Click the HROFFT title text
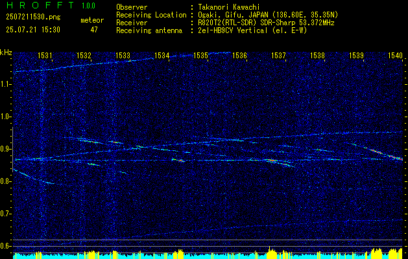Viewport: 408px width, 259px height. click(40, 5)
